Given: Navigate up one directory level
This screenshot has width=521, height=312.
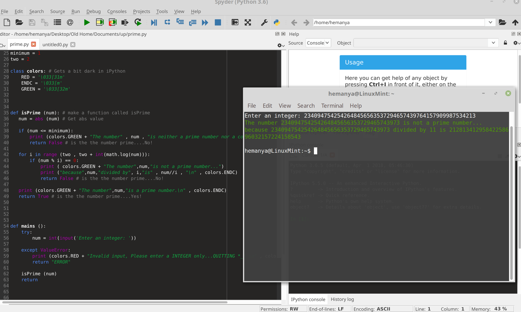Looking at the screenshot, I should click(515, 22).
